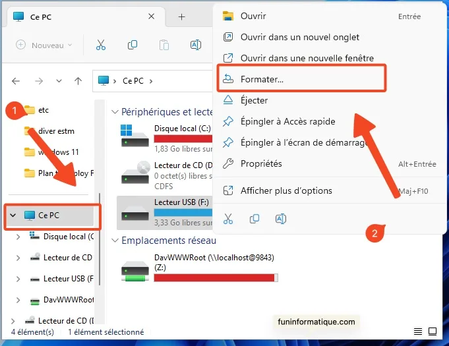Image resolution: width=449 pixels, height=346 pixels.
Task: Click the Cut scissors icon in the toolbar
Action: [100, 45]
